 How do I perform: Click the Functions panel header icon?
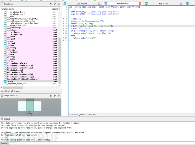click(x=2, y=4)
